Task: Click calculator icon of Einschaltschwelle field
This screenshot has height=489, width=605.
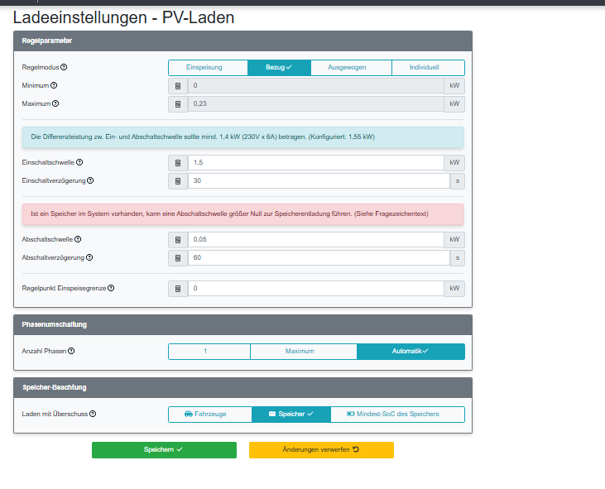Action: point(178,163)
